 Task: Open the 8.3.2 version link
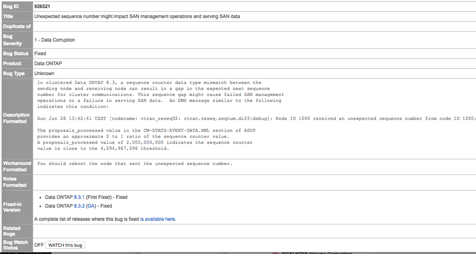(x=79, y=206)
